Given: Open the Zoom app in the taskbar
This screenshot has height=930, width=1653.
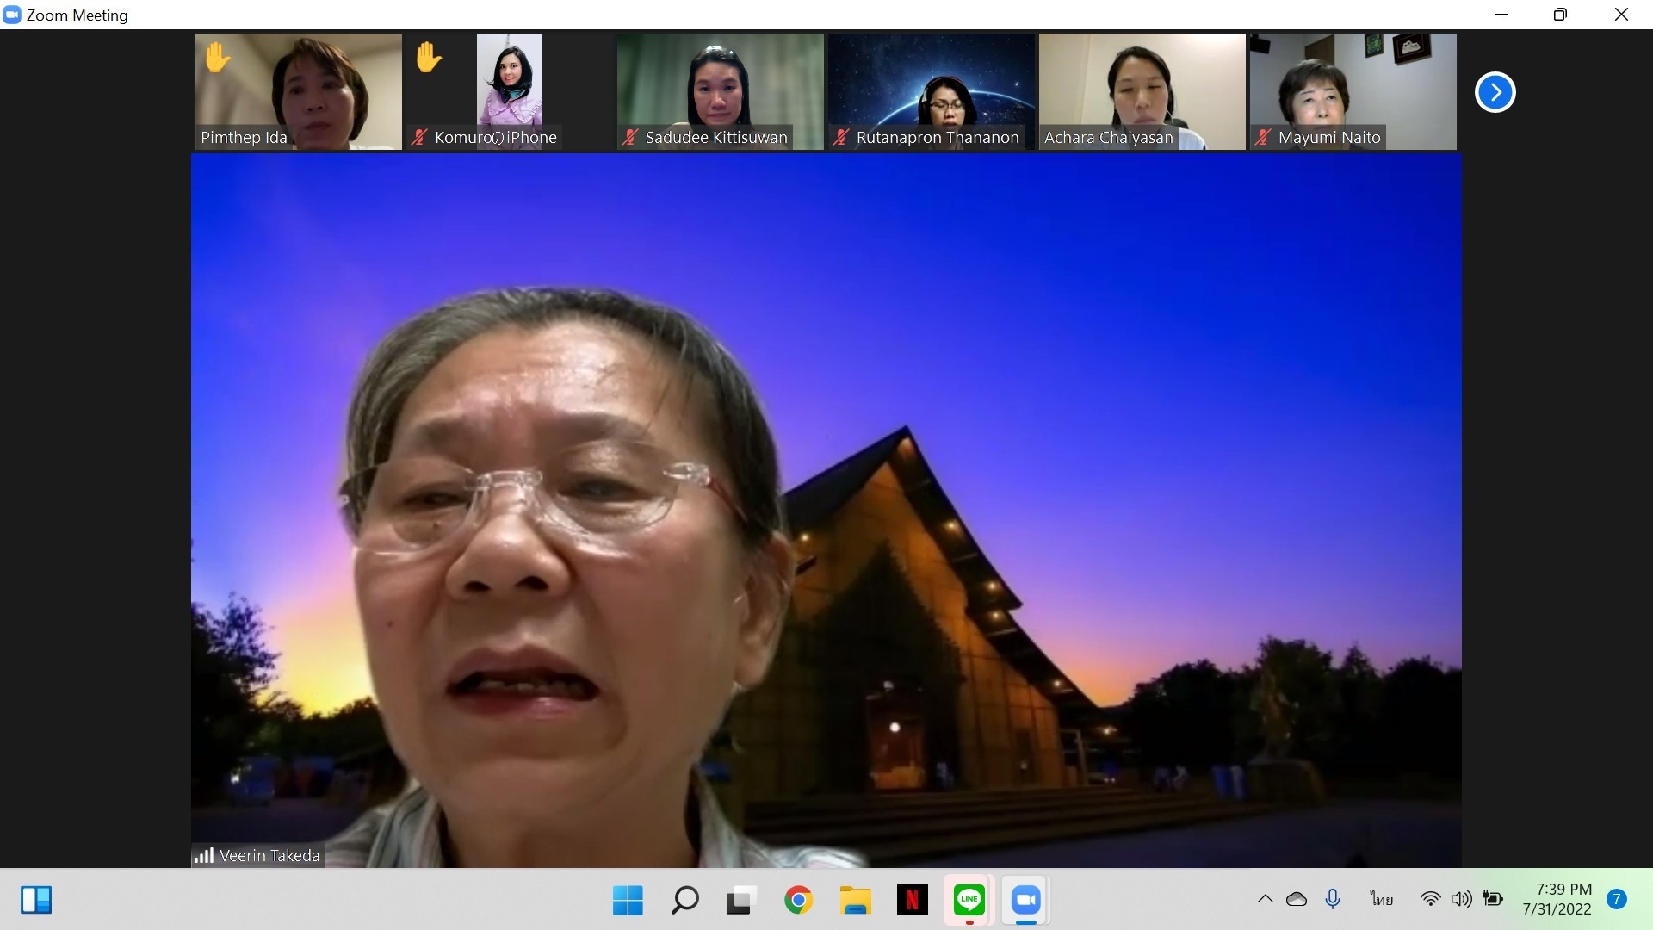Looking at the screenshot, I should click(1025, 901).
